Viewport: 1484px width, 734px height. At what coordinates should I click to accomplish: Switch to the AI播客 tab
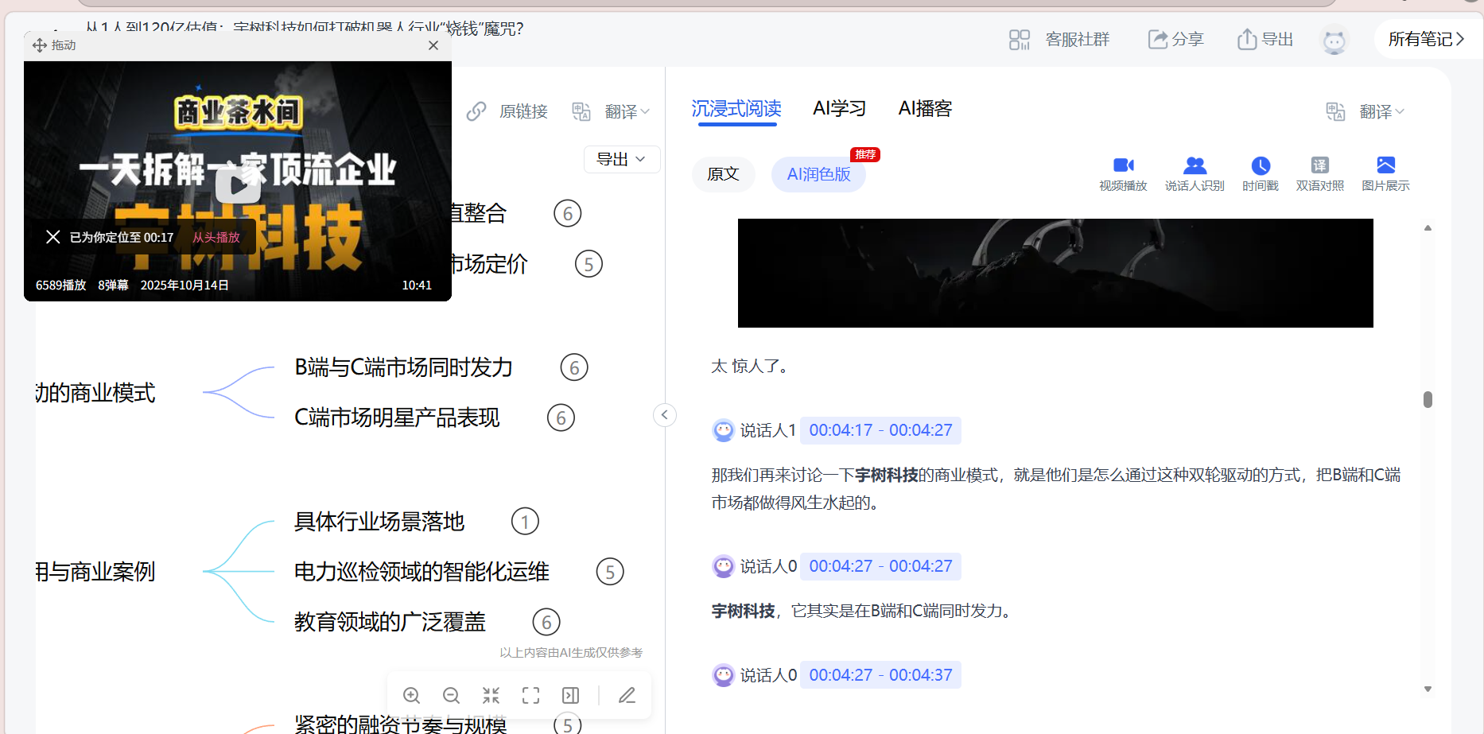925,109
